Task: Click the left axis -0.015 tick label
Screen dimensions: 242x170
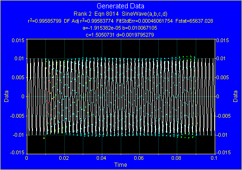Action: 17,153
